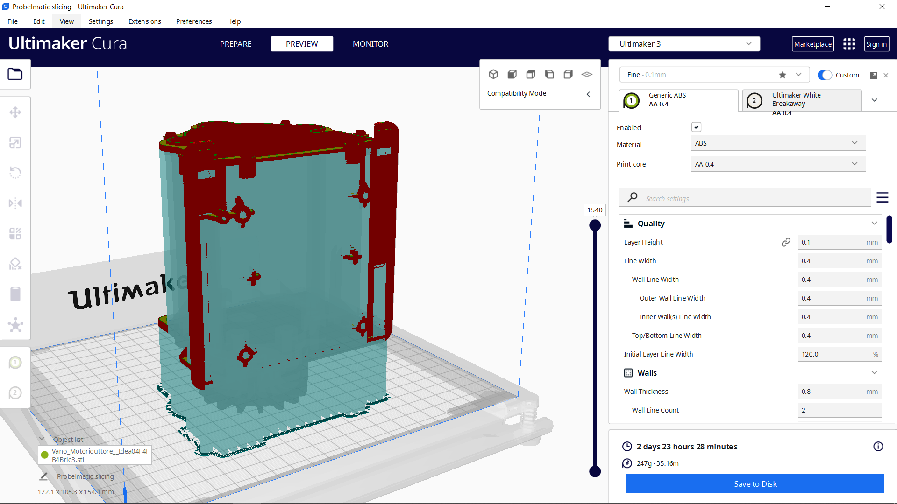Toggle the Custom settings switch

point(825,75)
